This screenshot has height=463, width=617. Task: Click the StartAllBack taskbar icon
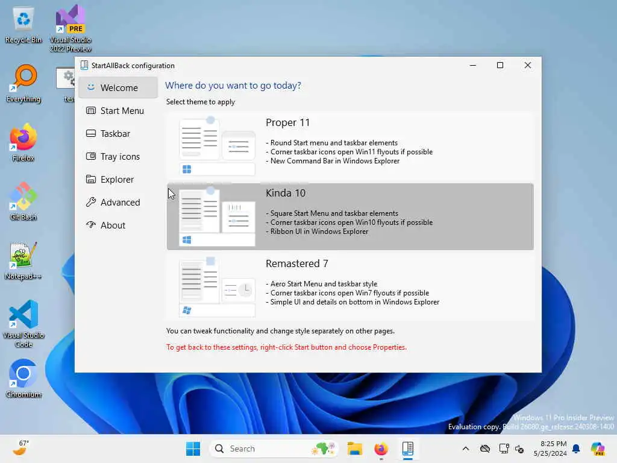click(408, 449)
